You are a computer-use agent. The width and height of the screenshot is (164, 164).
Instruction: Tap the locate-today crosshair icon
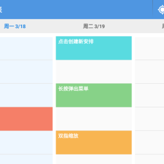161,10
